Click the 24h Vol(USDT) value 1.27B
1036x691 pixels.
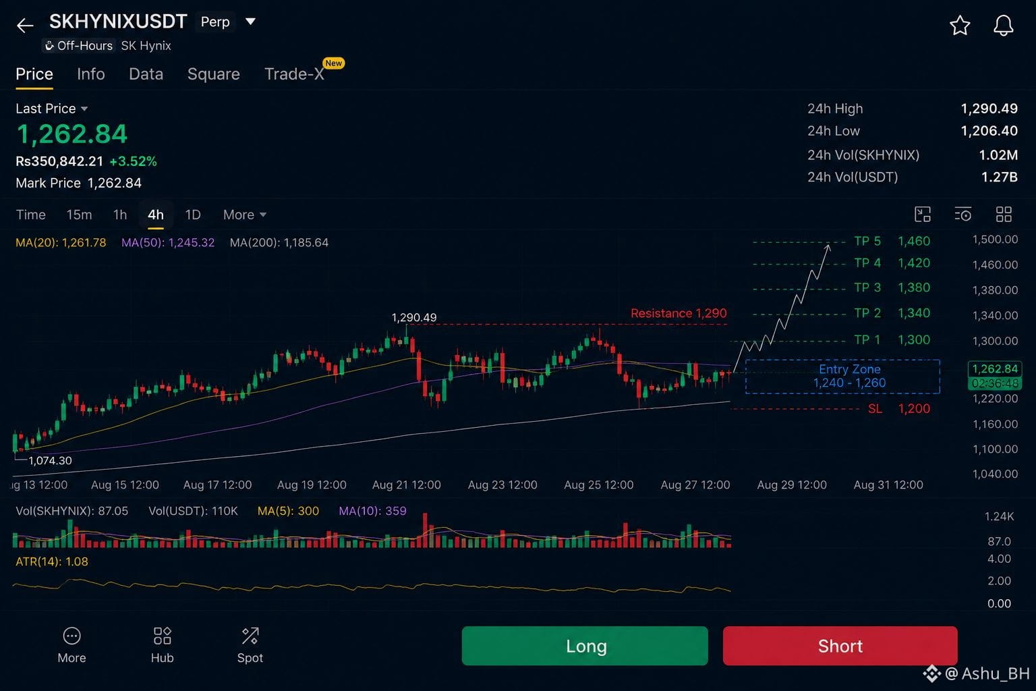pos(1000,177)
